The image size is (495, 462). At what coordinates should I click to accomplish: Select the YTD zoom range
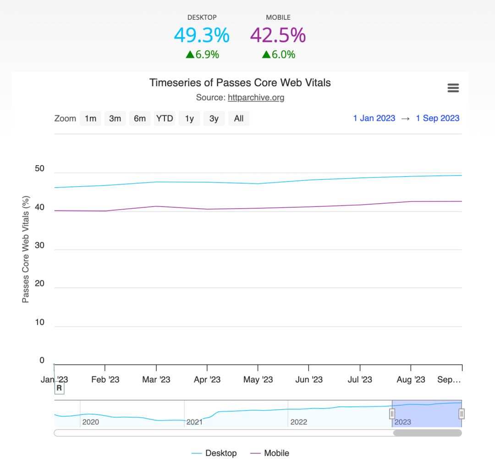click(x=165, y=118)
